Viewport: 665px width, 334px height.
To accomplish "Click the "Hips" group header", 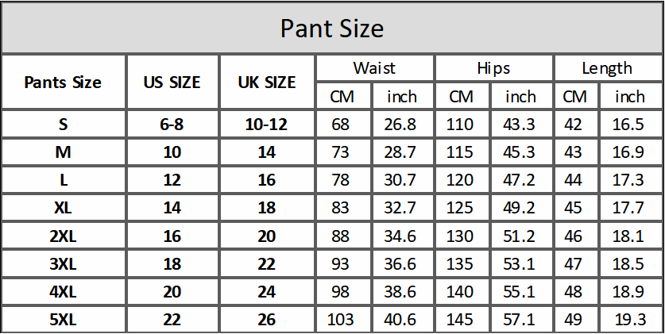I will point(493,68).
